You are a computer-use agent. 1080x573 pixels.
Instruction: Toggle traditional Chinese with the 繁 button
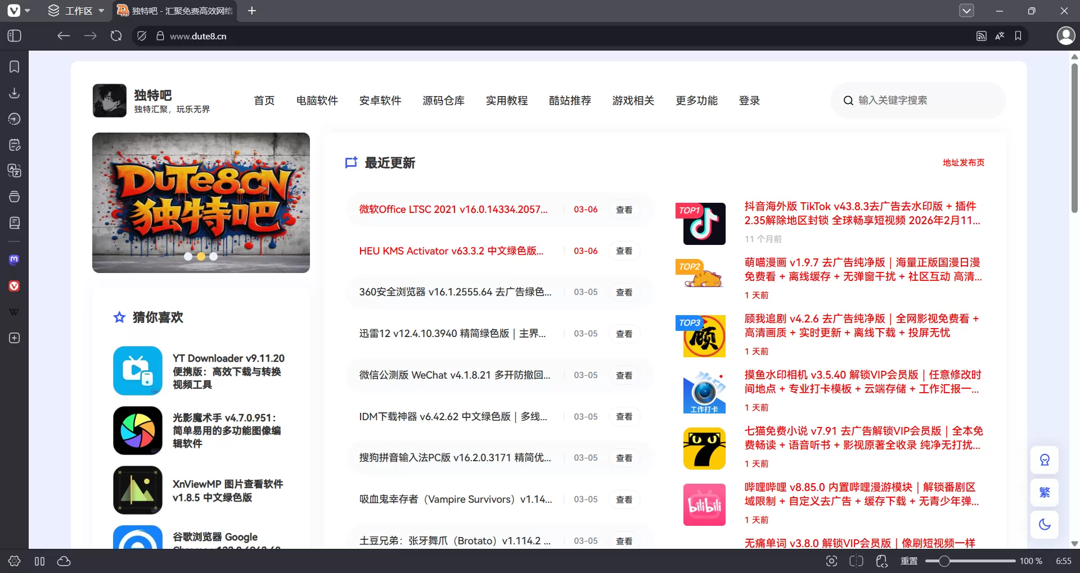click(x=1044, y=493)
